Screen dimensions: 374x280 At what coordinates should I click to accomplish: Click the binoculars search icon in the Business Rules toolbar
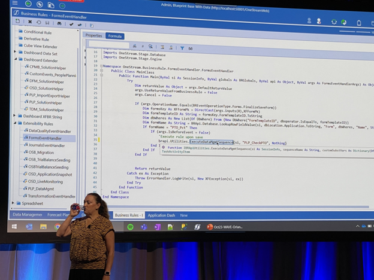pos(59,23)
